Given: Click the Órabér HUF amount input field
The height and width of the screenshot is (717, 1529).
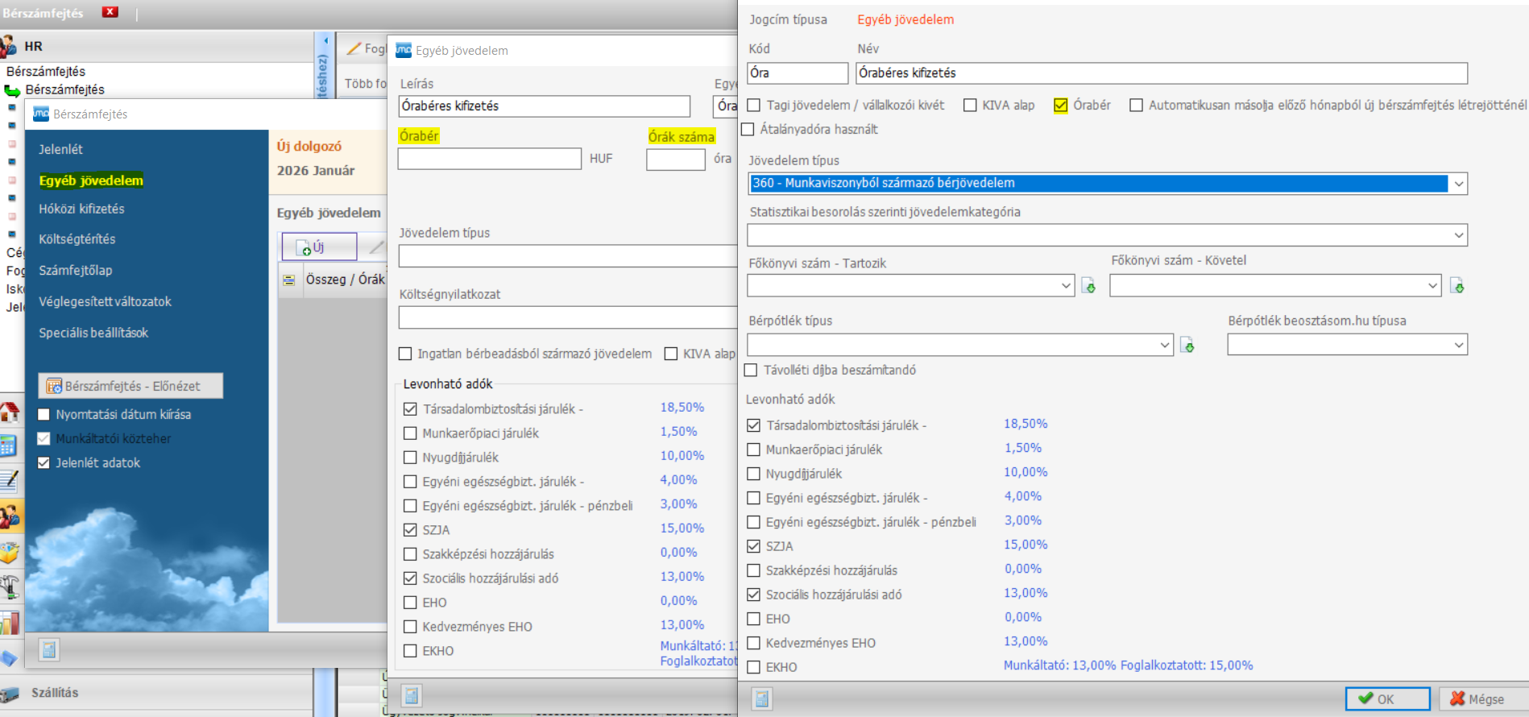Looking at the screenshot, I should tap(489, 159).
